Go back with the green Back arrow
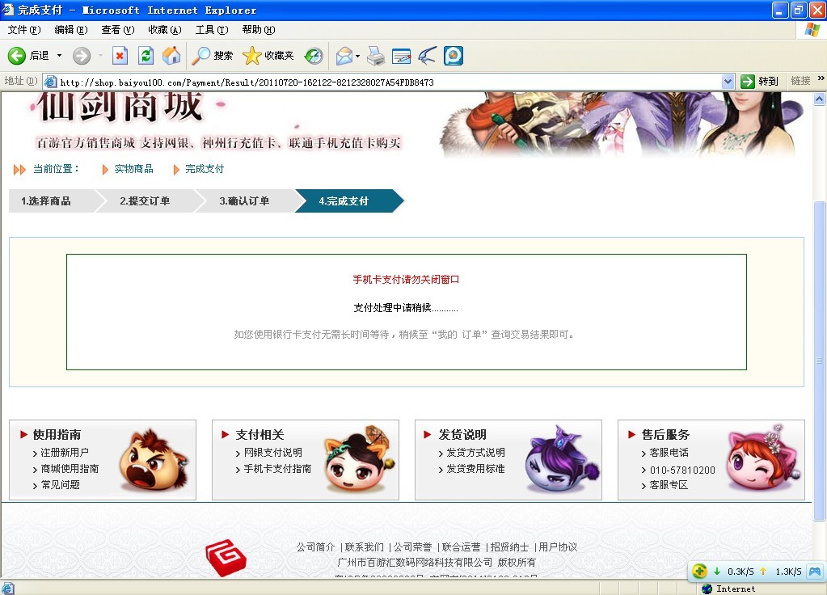 (16, 56)
